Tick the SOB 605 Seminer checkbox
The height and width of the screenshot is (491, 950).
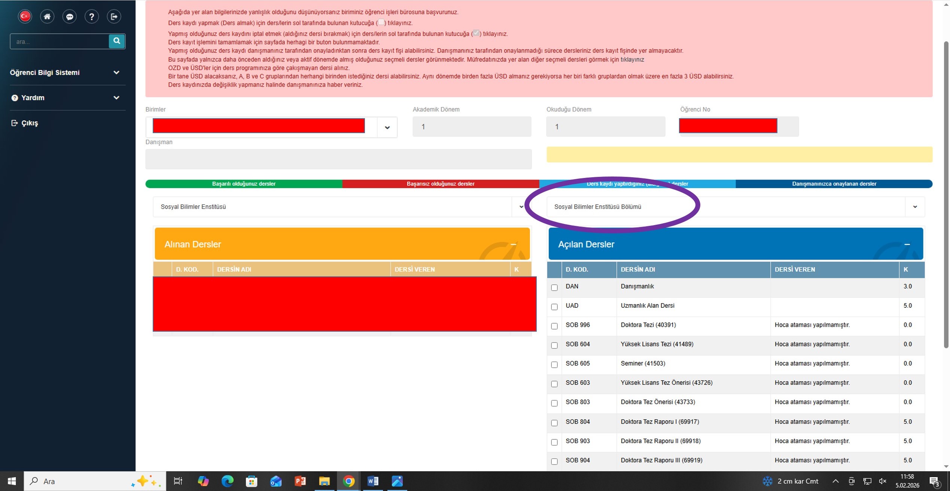[554, 365]
